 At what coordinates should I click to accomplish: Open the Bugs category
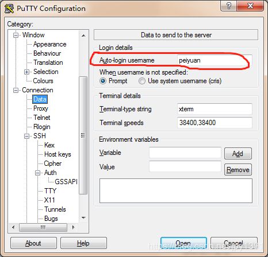(x=51, y=219)
